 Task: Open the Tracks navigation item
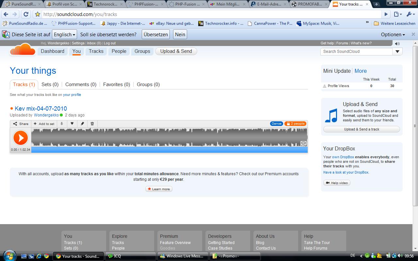pyautogui.click(x=96, y=51)
